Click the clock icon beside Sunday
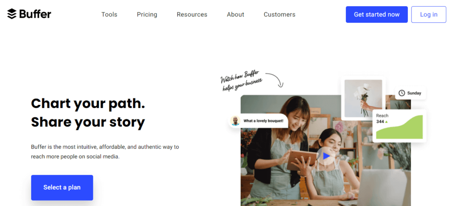 (x=402, y=93)
